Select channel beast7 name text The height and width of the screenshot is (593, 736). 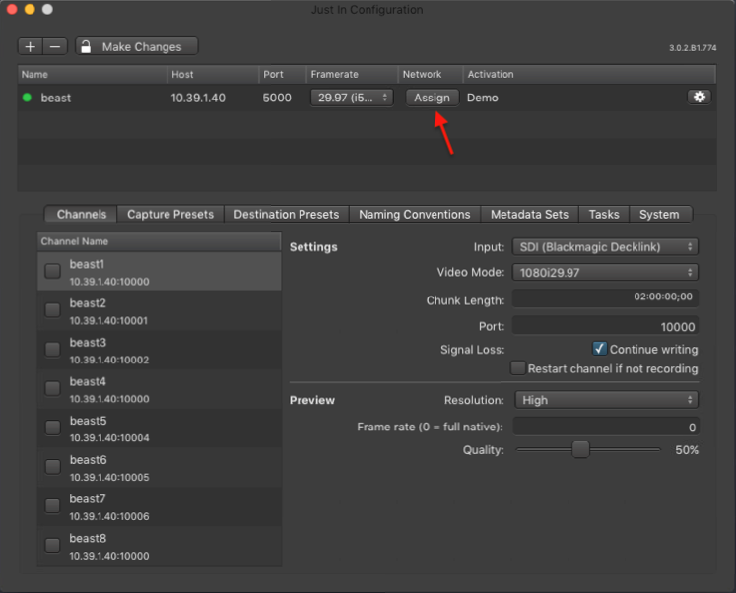tap(88, 499)
